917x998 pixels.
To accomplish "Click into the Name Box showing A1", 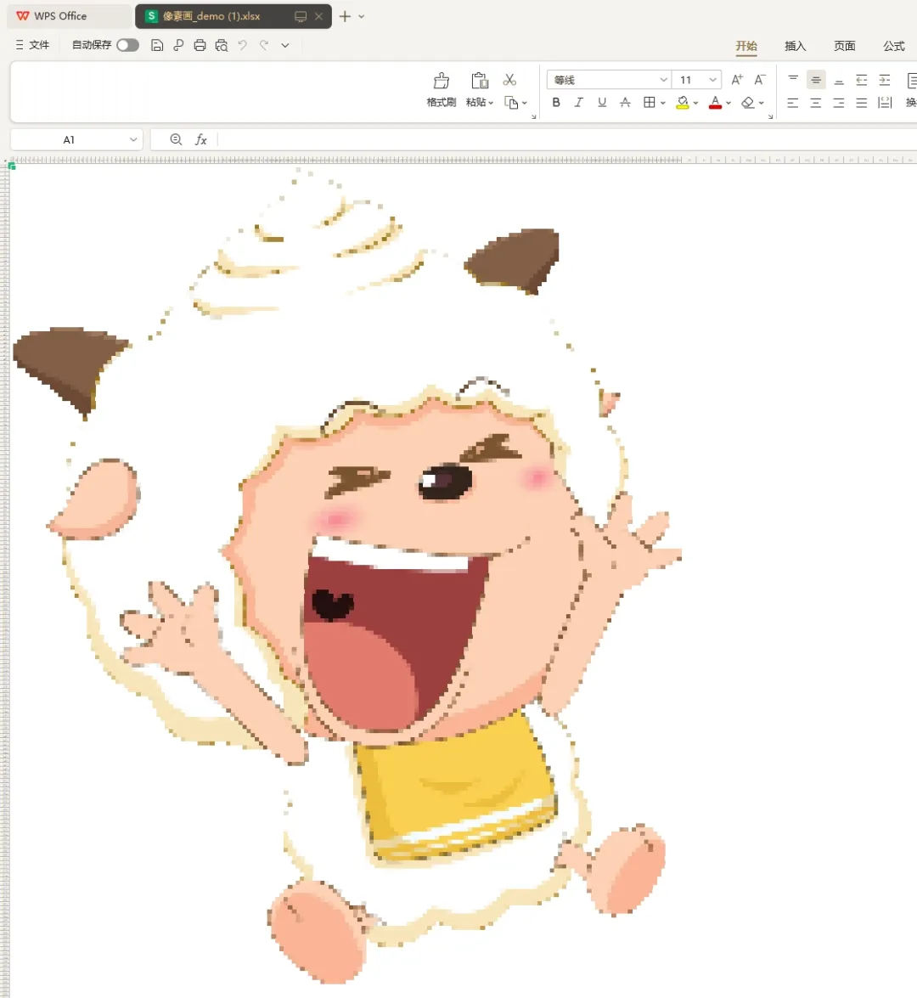I will click(x=69, y=139).
